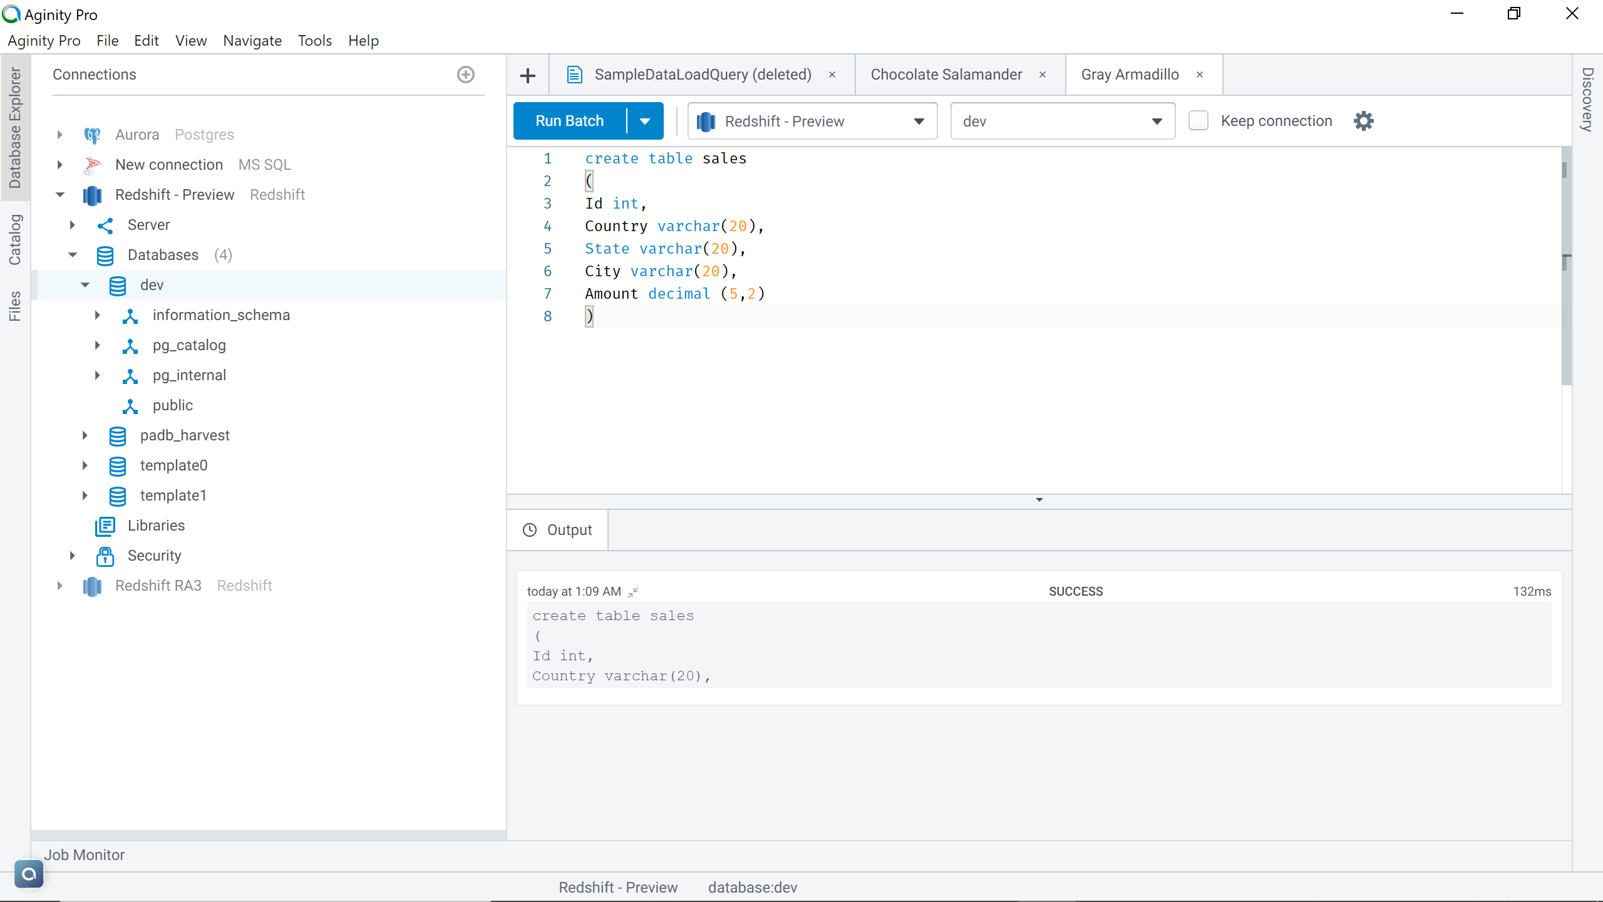This screenshot has width=1603, height=902.
Task: Click the editor vertical scrollbar
Action: click(1565, 313)
